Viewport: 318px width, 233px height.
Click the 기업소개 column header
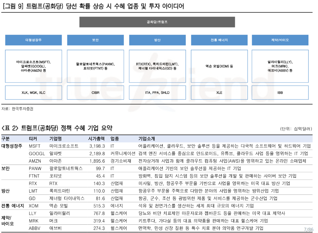[x=146, y=139]
